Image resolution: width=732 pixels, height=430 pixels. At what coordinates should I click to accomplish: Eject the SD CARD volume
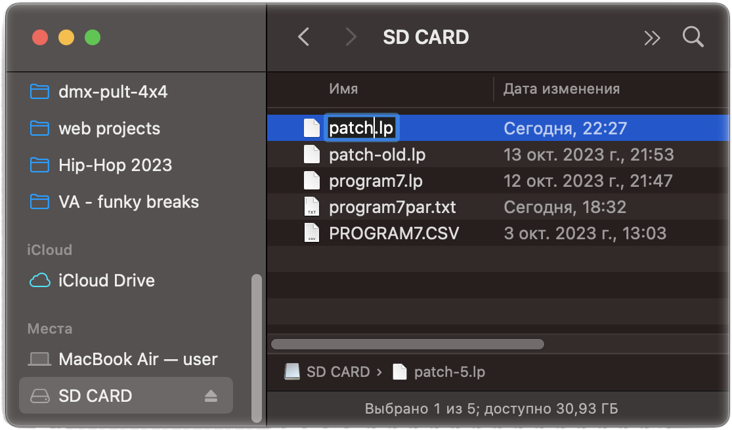click(x=210, y=396)
